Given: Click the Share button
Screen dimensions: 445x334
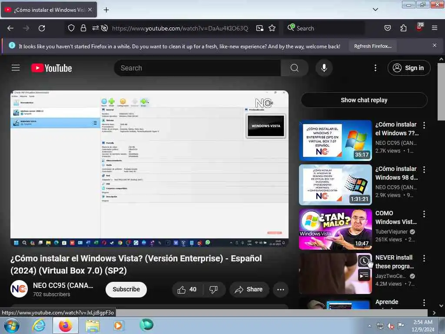Looking at the screenshot, I should coord(249,289).
